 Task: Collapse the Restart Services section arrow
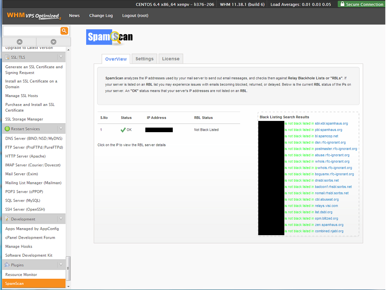pyautogui.click(x=61, y=129)
